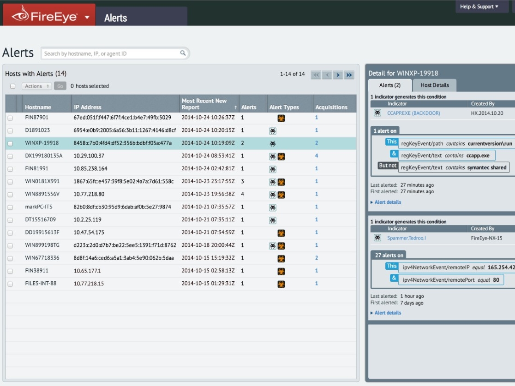Image resolution: width=515 pixels, height=386 pixels.
Task: Click the biohazard icon in FILES-INT-88 row
Action: point(281,284)
